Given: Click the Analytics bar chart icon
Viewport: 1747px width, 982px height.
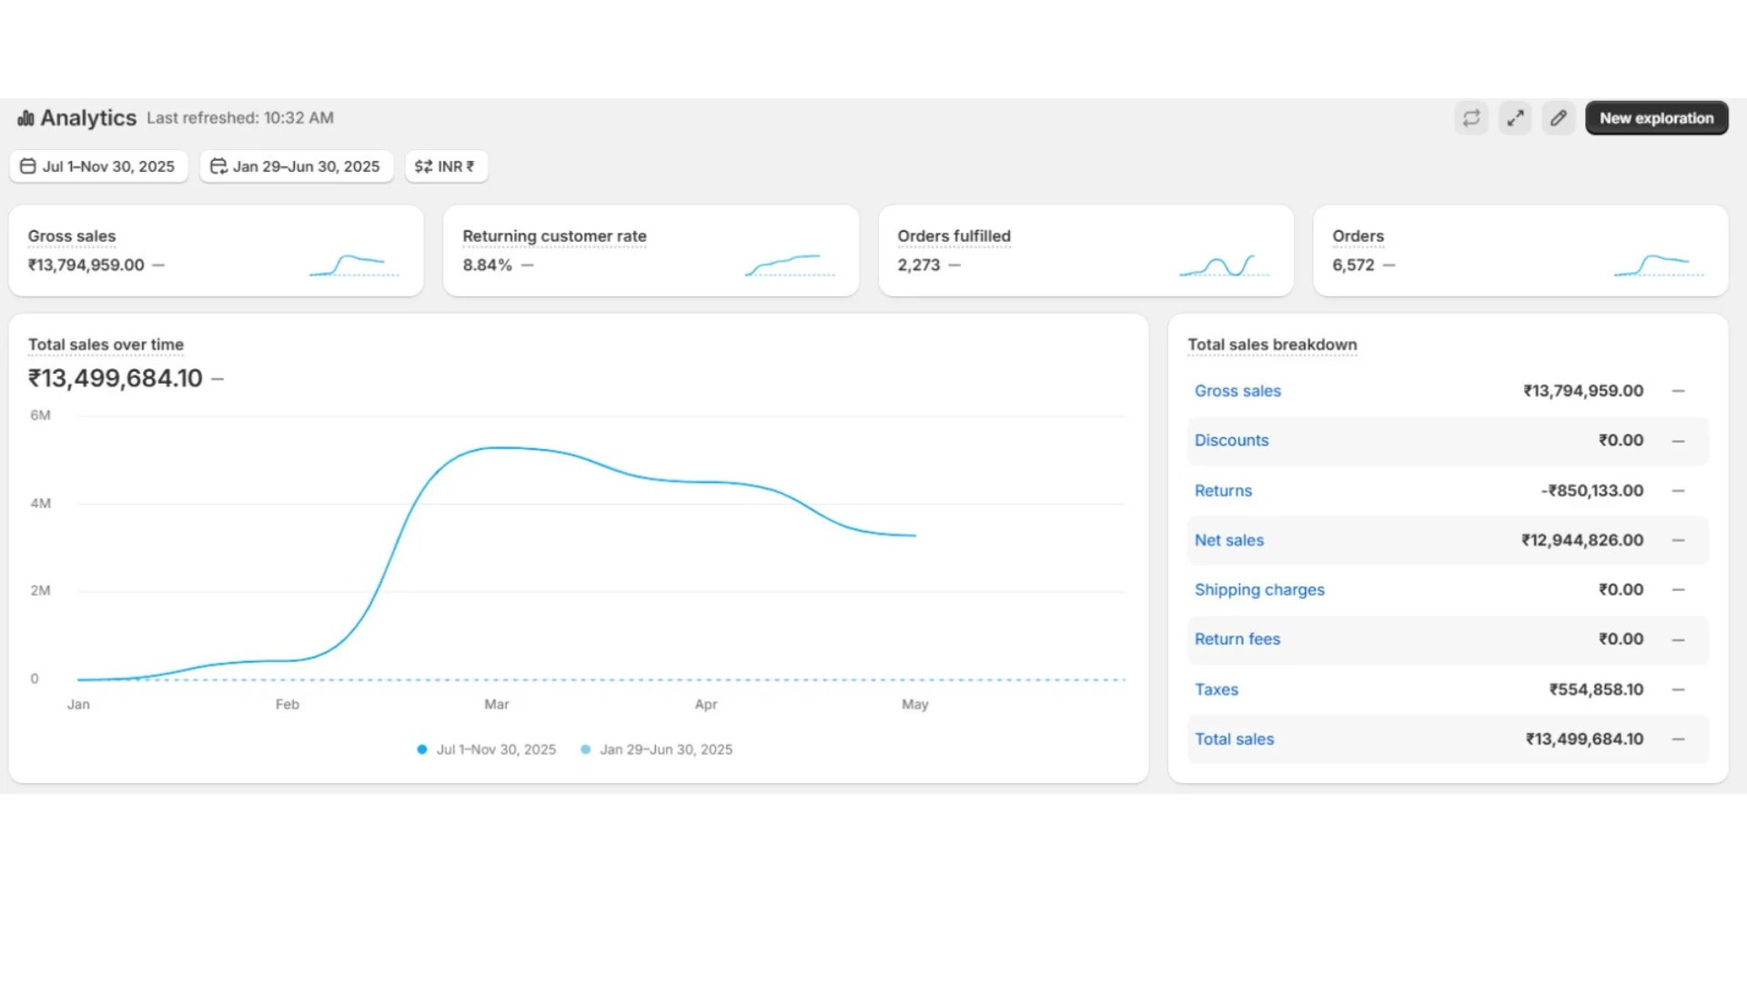Looking at the screenshot, I should point(25,118).
